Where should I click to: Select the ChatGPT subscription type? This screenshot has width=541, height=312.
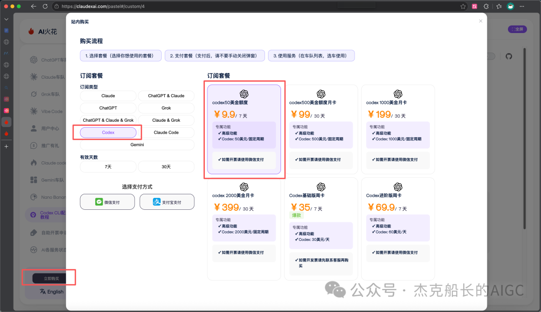108,108
